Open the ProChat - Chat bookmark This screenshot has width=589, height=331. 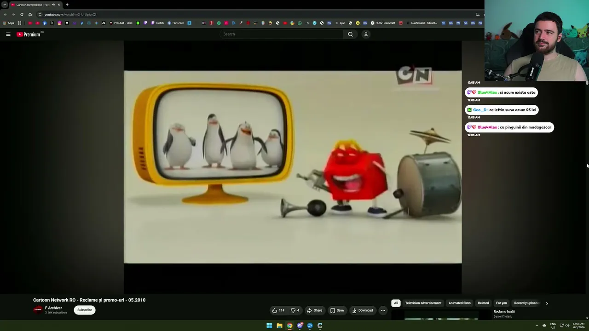tap(121, 23)
